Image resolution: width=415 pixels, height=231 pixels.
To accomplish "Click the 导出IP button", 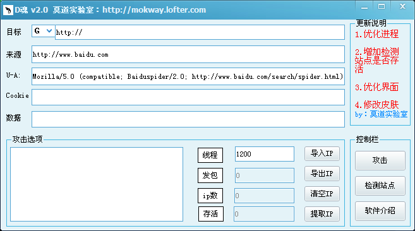I will tap(322, 174).
